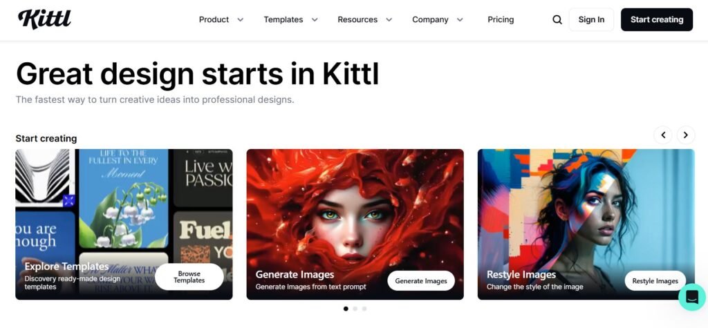Click the Restyle Images button
Image resolution: width=708 pixels, height=328 pixels.
[655, 280]
